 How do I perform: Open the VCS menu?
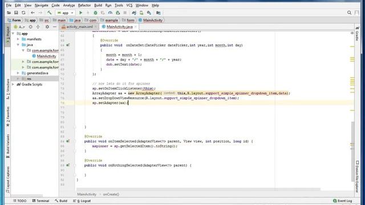coord(129,5)
